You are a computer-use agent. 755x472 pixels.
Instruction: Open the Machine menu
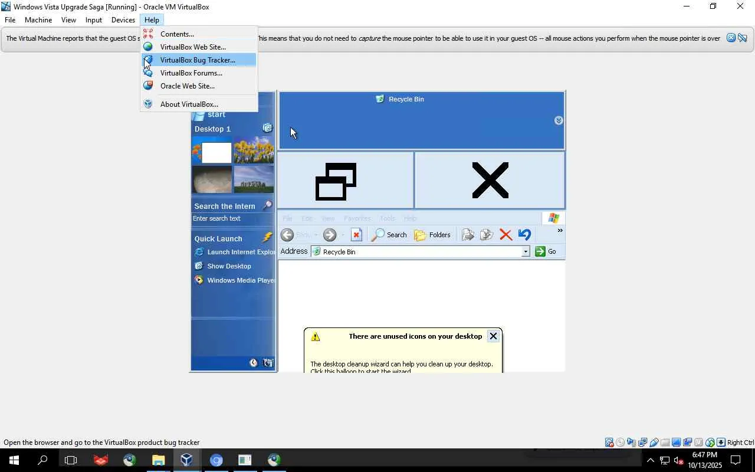pyautogui.click(x=38, y=20)
